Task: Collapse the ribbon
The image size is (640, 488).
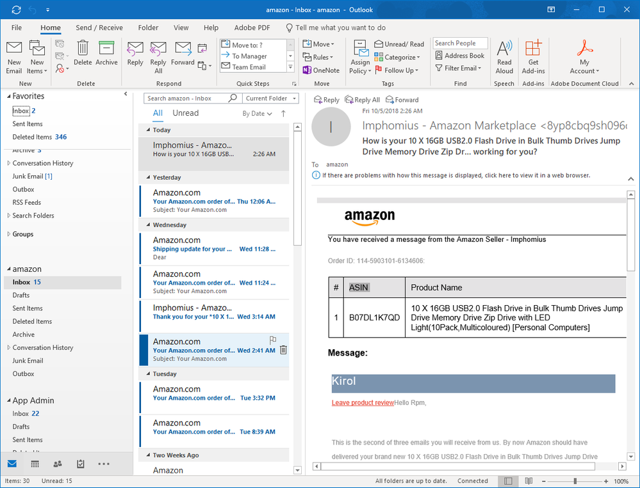Action: [631, 84]
